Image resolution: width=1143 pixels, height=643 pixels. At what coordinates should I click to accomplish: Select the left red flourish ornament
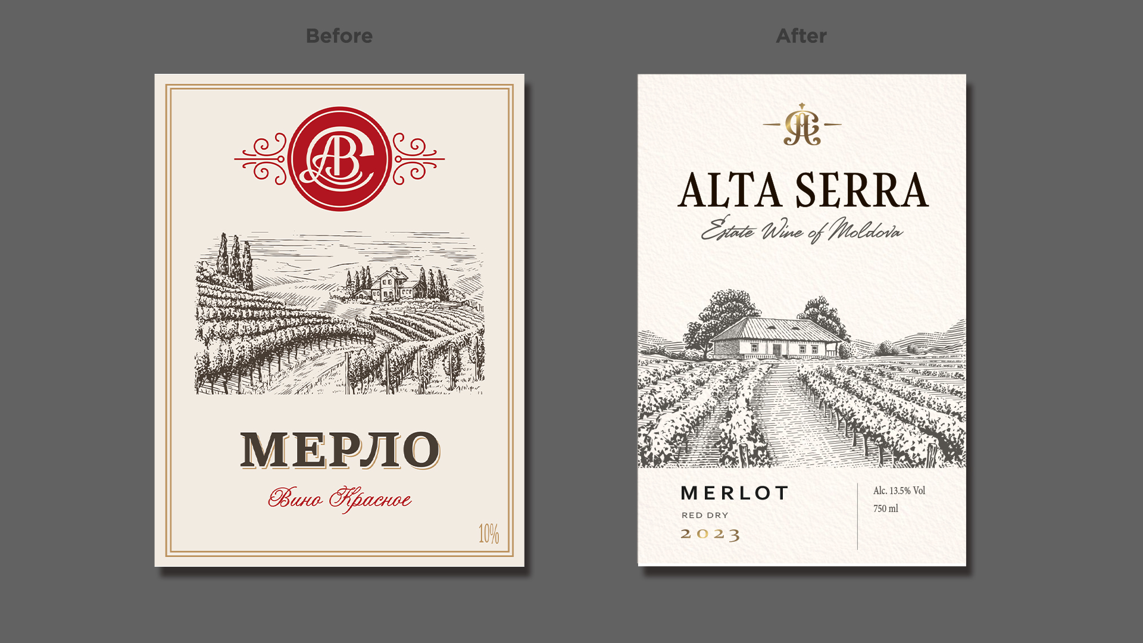261,159
